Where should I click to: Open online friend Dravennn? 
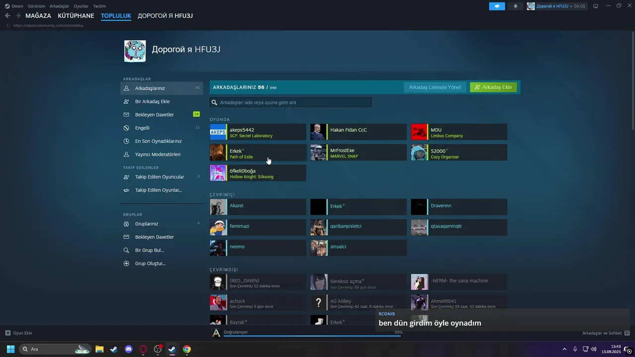coord(459,207)
